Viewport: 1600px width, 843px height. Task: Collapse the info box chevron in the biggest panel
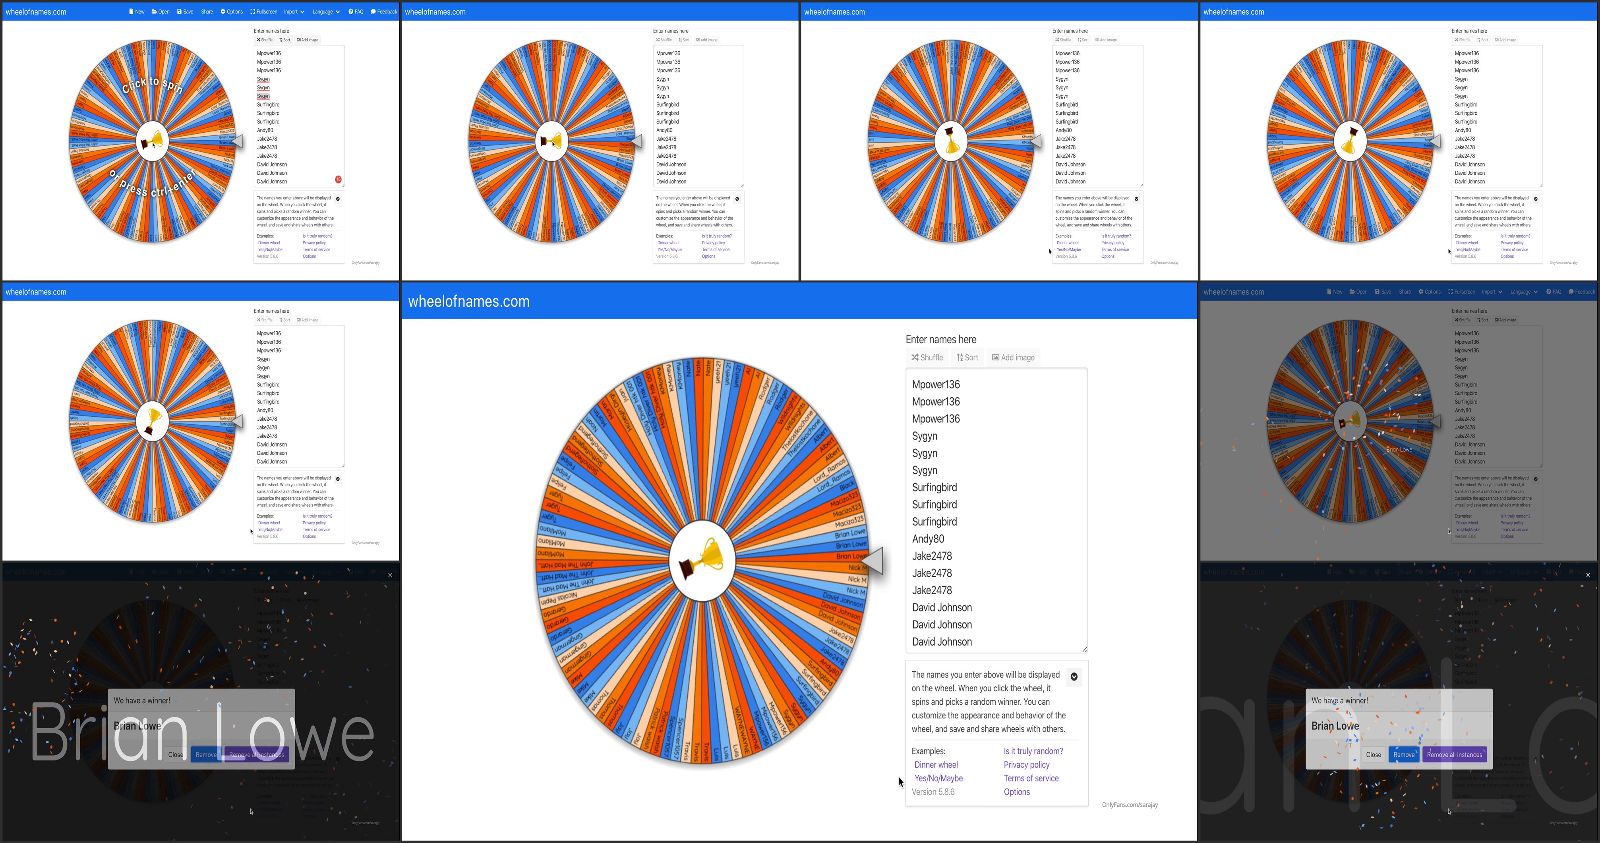click(x=1074, y=677)
